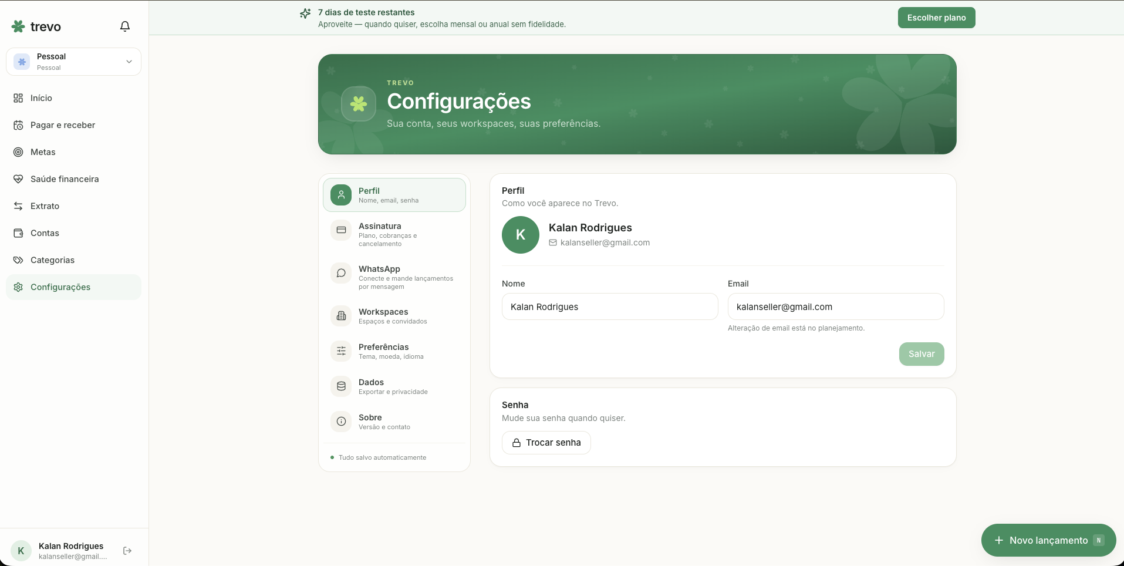Image resolution: width=1124 pixels, height=566 pixels.
Task: Click the notification bell icon
Action: 125,26
